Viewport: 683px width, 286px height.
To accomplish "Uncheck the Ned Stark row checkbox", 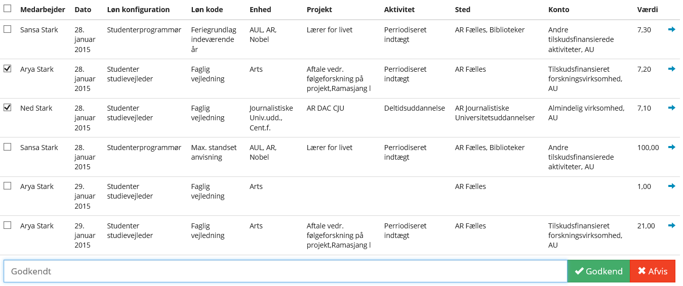I will pos(8,108).
